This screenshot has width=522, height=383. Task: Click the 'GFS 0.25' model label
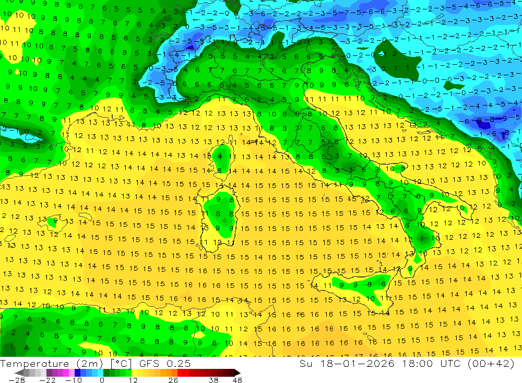[165, 364]
